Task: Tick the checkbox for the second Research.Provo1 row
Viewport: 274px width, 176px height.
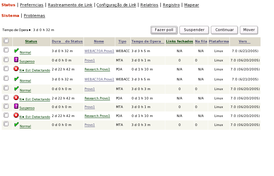Action: [6, 97]
